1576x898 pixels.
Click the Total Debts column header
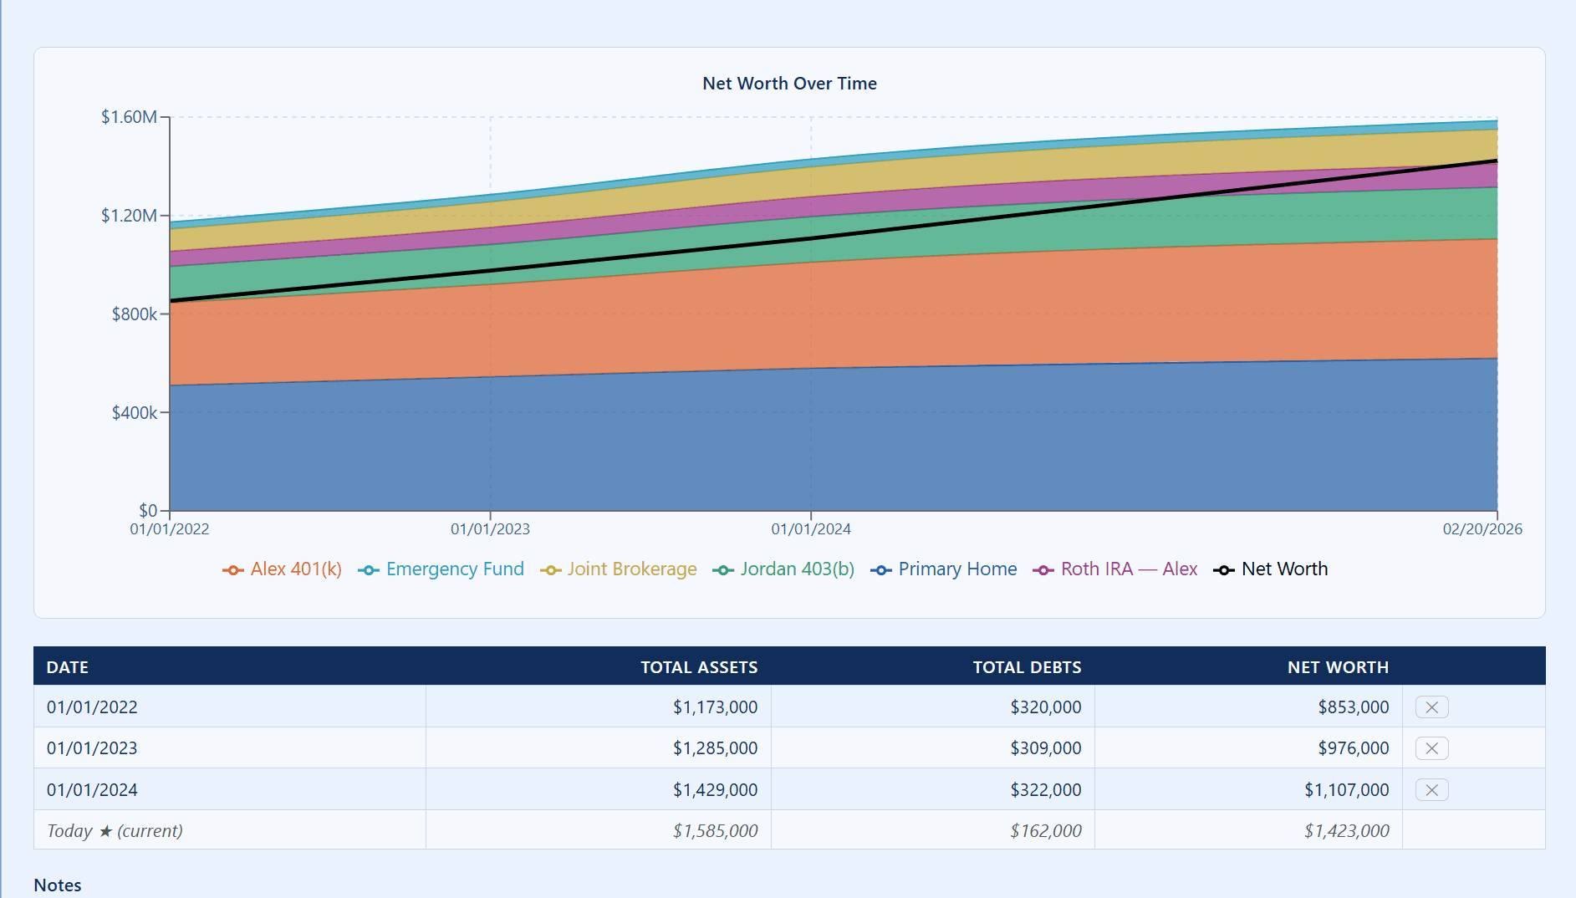(1026, 667)
